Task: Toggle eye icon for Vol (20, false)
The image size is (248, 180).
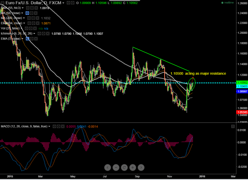Action: 27,28
